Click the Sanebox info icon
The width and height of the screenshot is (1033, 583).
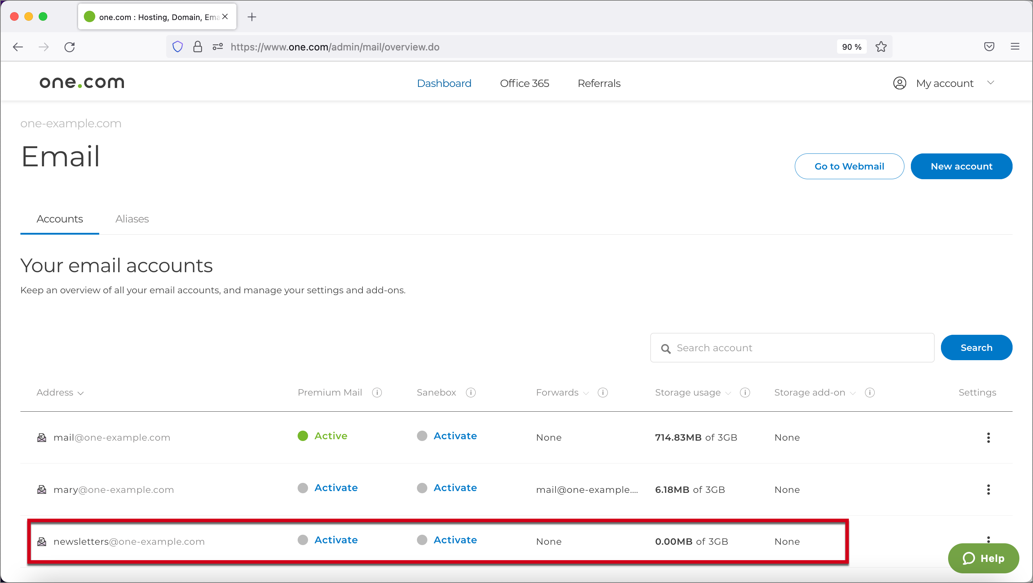[x=471, y=392]
